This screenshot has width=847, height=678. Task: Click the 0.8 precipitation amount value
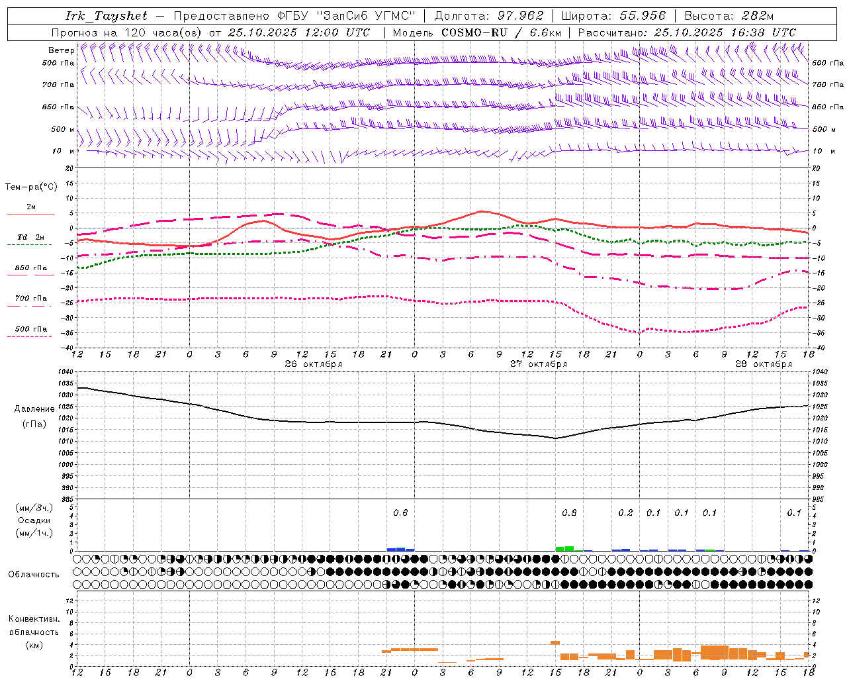[x=569, y=512]
